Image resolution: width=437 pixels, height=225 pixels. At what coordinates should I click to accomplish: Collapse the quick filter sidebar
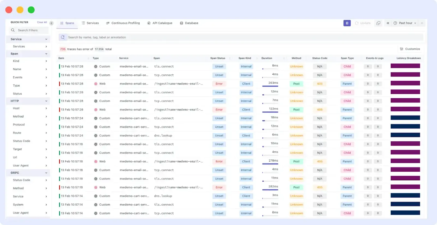(51, 23)
